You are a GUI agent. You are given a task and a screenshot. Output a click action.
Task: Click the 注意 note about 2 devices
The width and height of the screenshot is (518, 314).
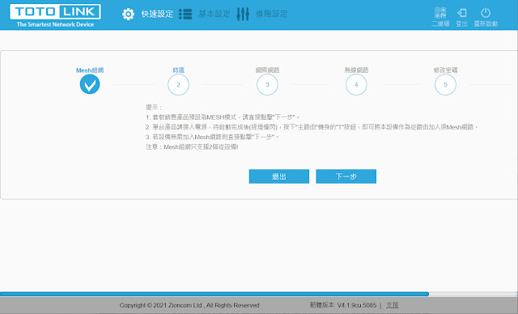coord(192,146)
